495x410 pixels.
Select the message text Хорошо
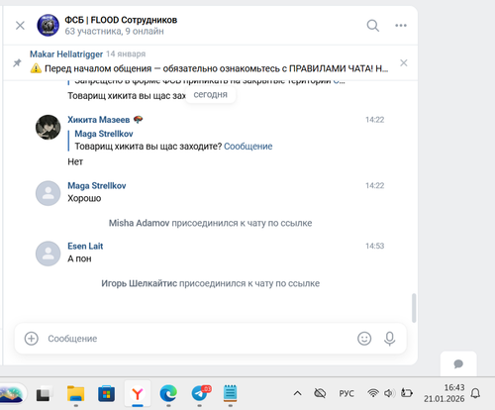(x=84, y=198)
